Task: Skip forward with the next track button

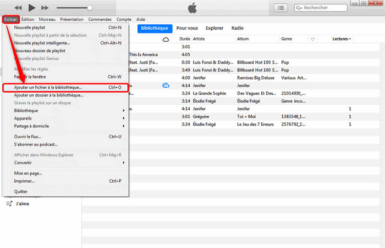Action: 45,8
